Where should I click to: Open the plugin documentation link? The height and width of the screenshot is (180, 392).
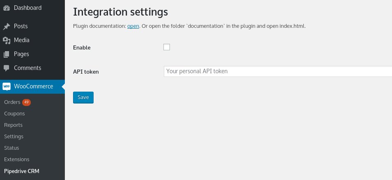click(x=133, y=26)
